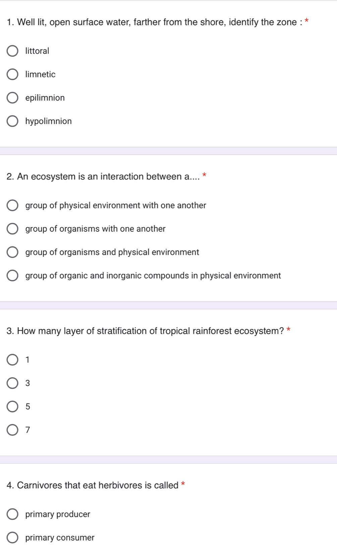The image size is (337, 552).
Task: Select the 'littoral' radio option
Action: [13, 51]
